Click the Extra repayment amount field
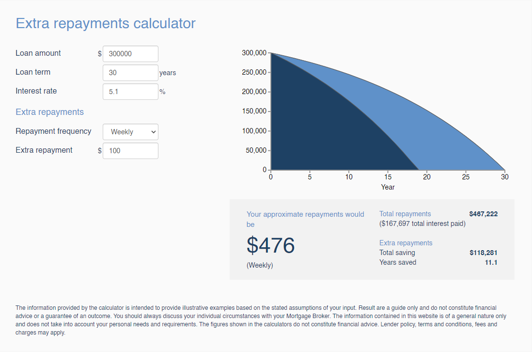Viewport: 532px width, 352px height. coord(130,150)
